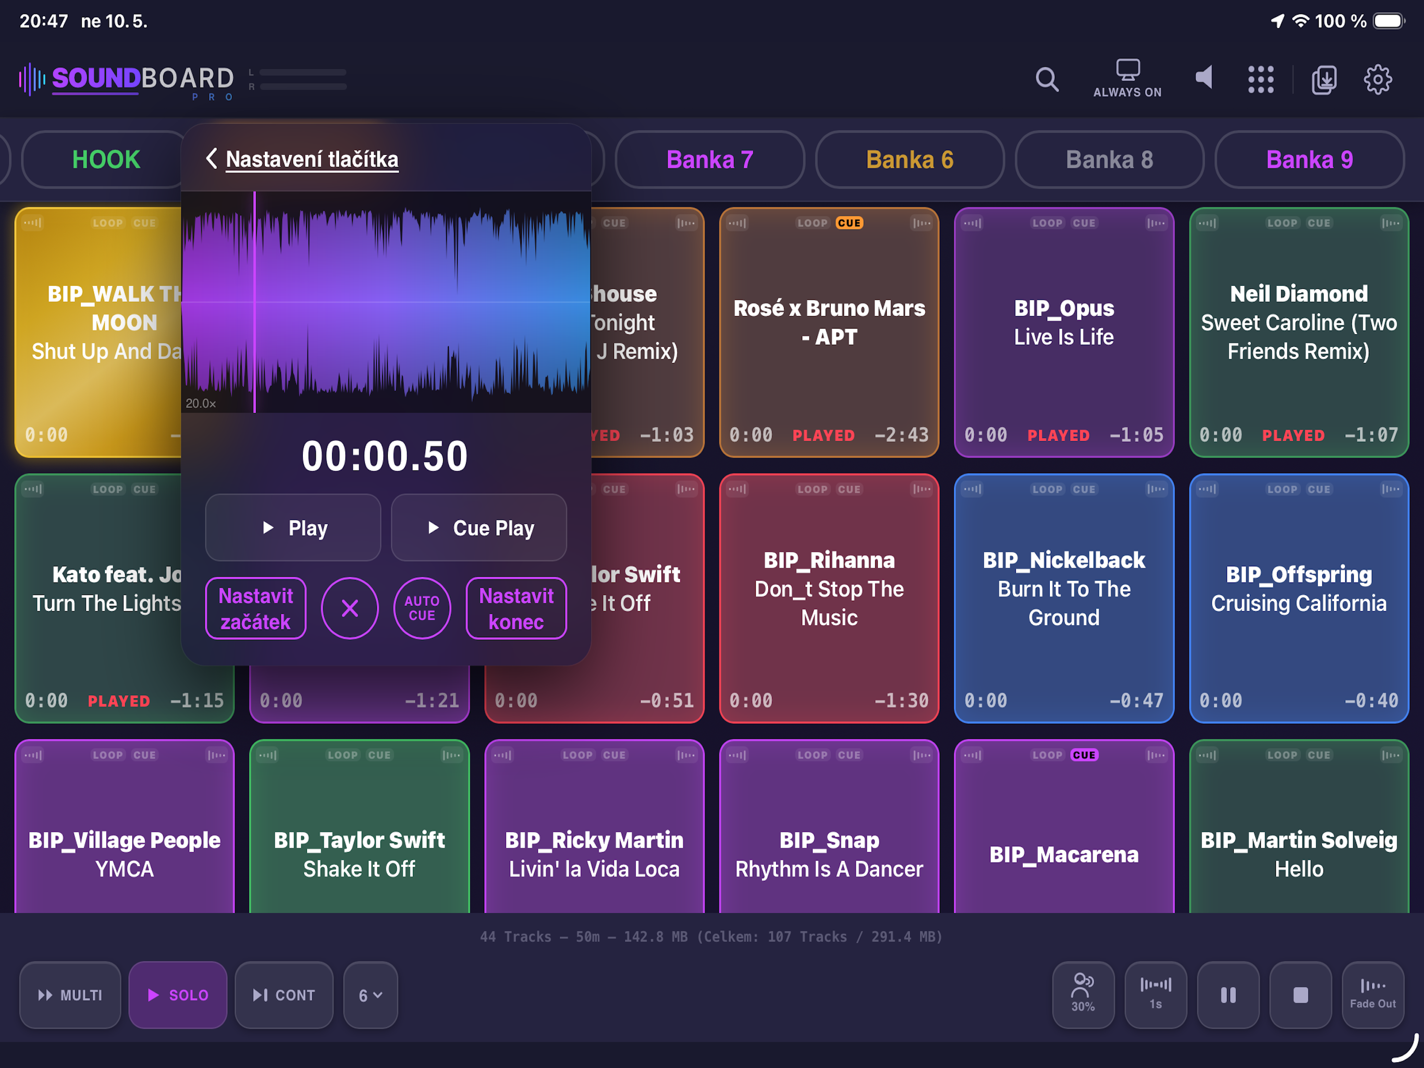
Task: Toggle CUE on Neil Diamond pad
Action: pos(1319,223)
